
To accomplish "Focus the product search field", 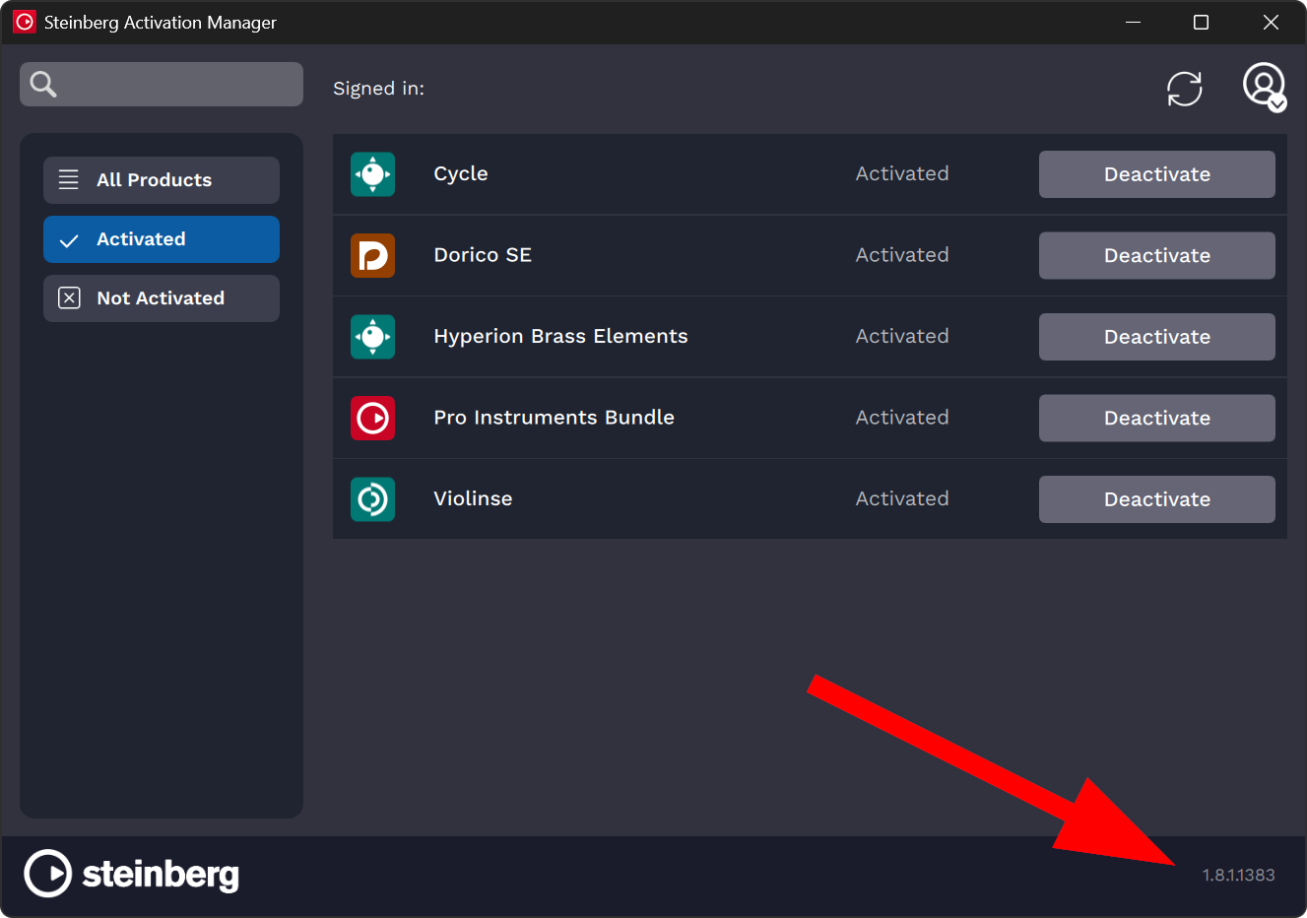I will (x=162, y=85).
